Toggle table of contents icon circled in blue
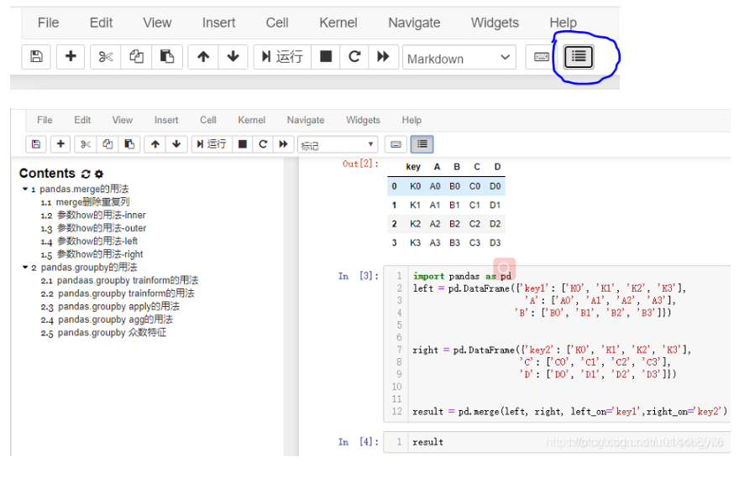This screenshot has height=478, width=755. coord(579,57)
